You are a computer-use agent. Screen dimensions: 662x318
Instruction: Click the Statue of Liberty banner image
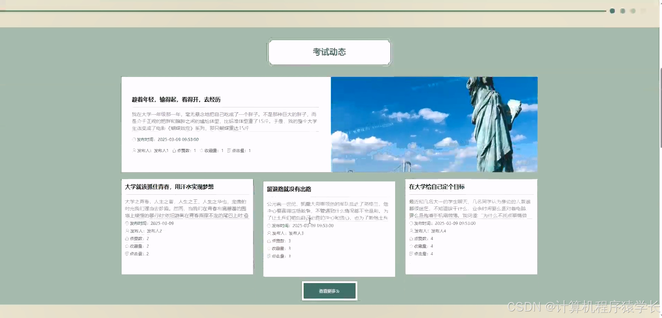coord(434,124)
